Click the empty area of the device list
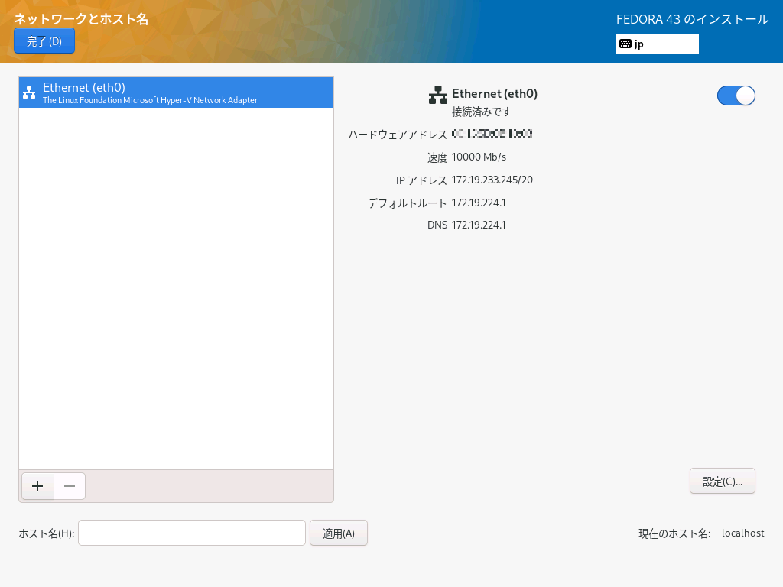Image resolution: width=783 pixels, height=587 pixels. click(176, 290)
